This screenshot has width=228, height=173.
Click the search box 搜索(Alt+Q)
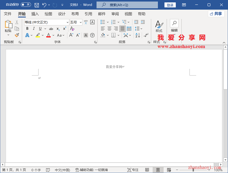click(127, 5)
